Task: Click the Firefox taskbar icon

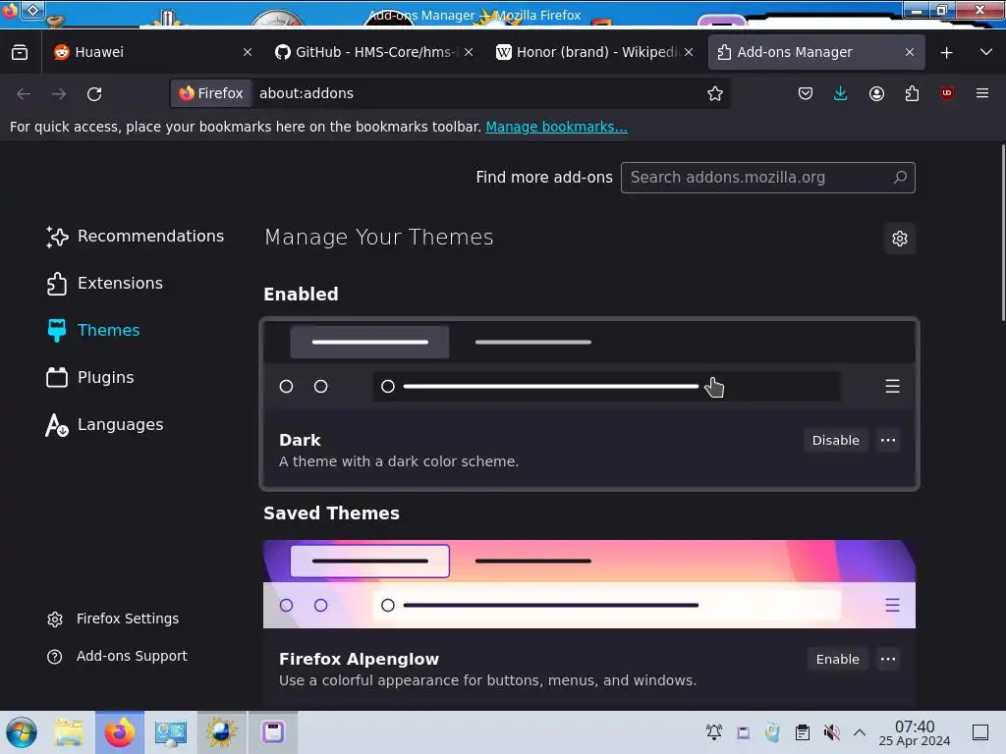Action: (x=120, y=732)
